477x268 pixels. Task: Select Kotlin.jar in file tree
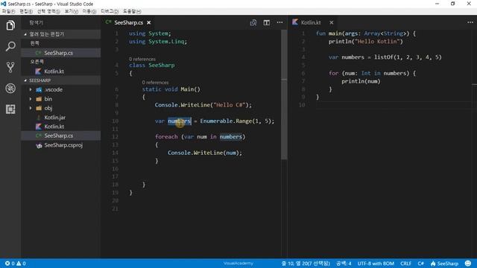point(60,118)
